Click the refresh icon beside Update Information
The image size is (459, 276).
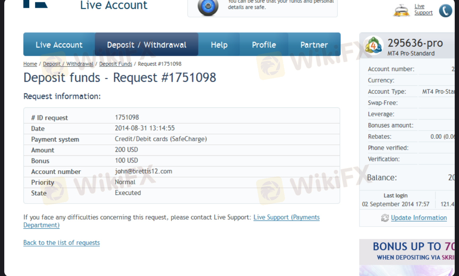click(385, 218)
